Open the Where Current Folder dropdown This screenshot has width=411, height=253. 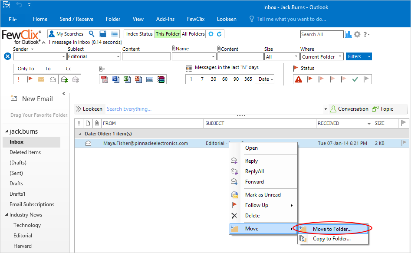tap(339, 57)
